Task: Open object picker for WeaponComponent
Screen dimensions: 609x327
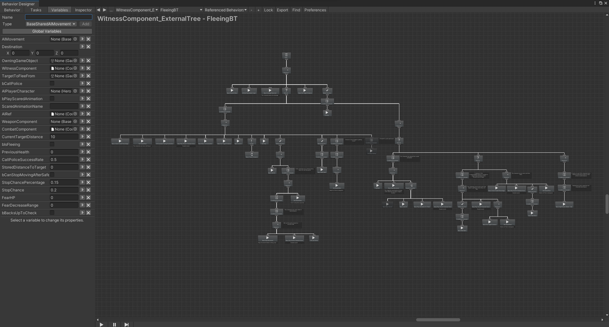Action: tap(75, 121)
